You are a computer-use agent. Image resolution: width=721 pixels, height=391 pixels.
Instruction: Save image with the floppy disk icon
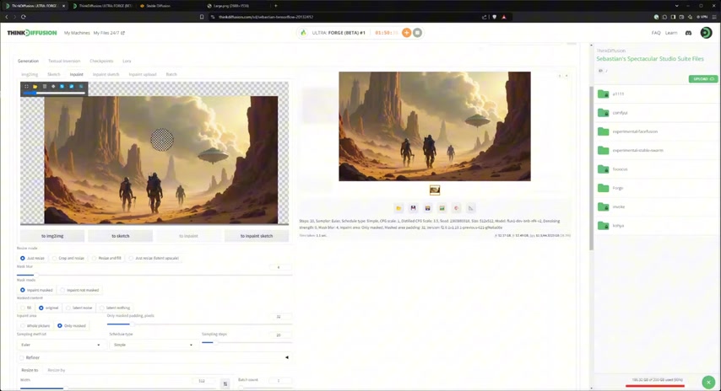(413, 208)
